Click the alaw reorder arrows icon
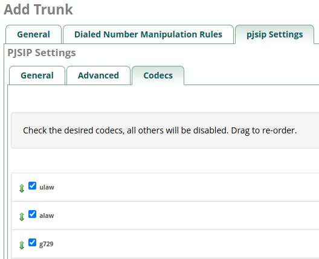Viewport: 319px width, 259px height. (22, 217)
